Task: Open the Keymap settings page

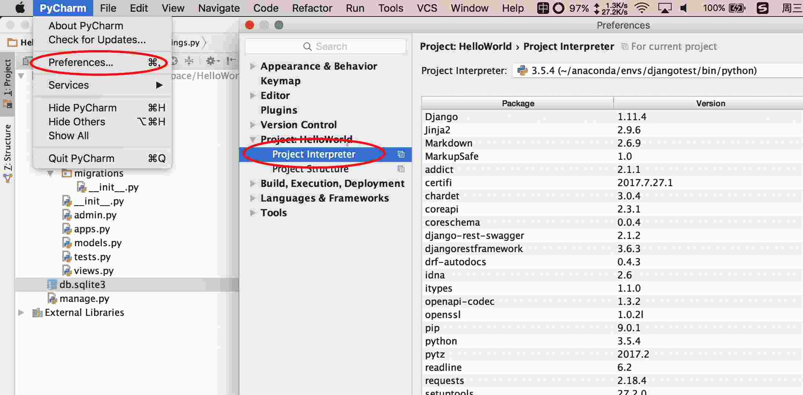Action: click(281, 81)
